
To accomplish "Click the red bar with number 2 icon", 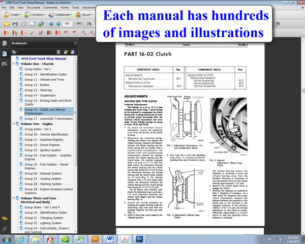I will [58, 33].
